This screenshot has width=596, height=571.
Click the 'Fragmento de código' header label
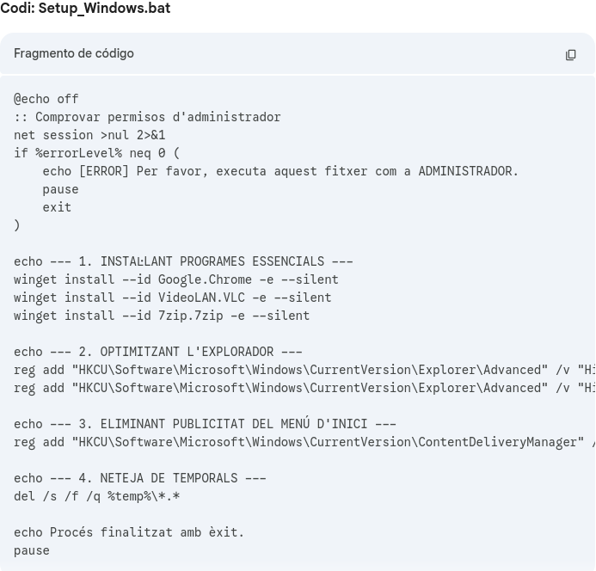74,53
